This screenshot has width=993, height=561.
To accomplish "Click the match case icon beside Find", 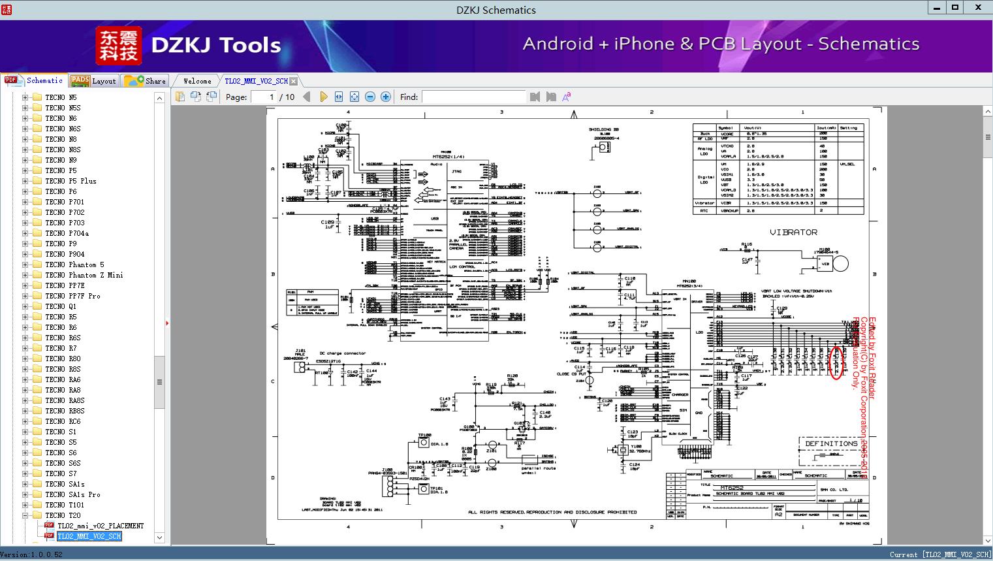I will [x=567, y=97].
